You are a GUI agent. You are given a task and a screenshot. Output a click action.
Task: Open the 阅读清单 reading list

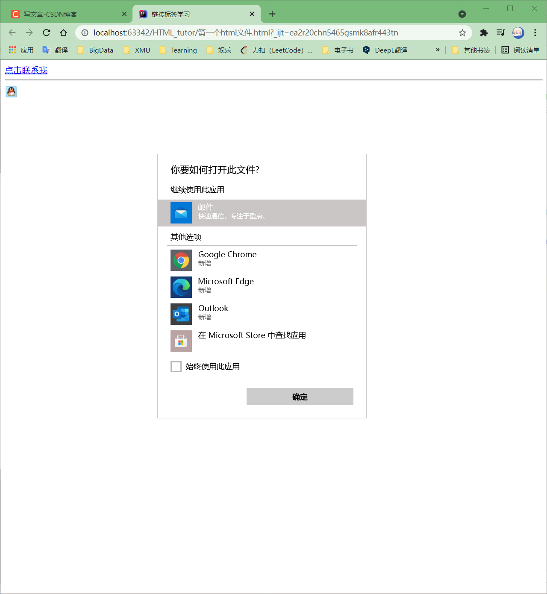[x=520, y=50]
